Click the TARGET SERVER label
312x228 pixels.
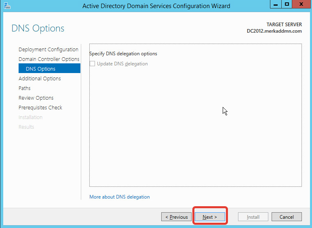284,25
